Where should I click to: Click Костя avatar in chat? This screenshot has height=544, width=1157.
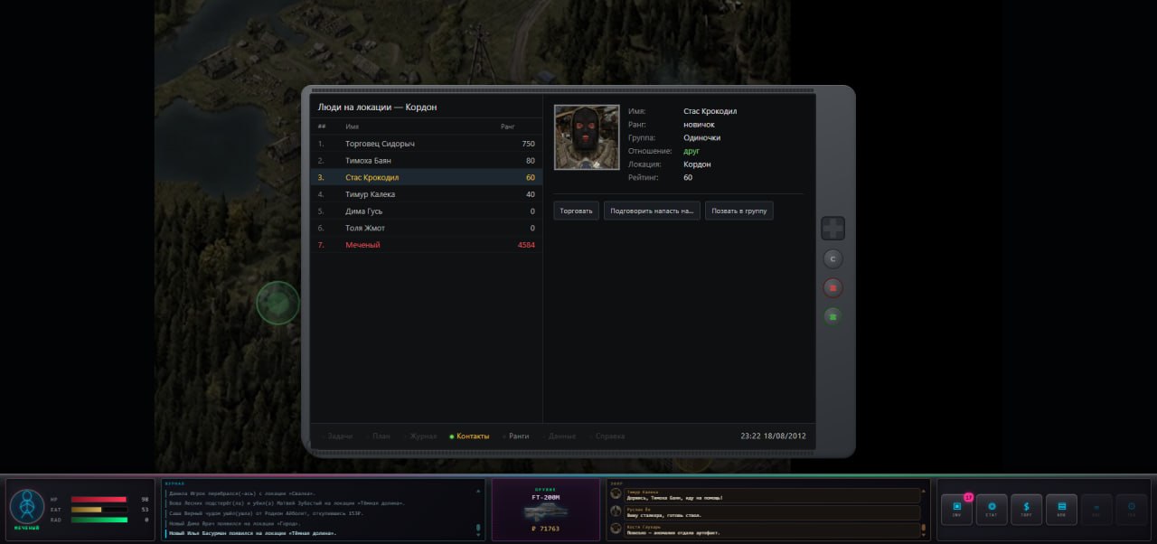[x=616, y=528]
